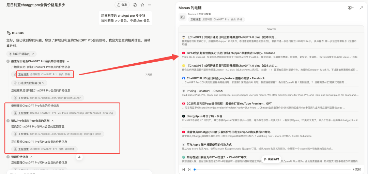Click the scroll-to-bottom down arrow button
The height and width of the screenshot is (174, 368).
pos(79,157)
